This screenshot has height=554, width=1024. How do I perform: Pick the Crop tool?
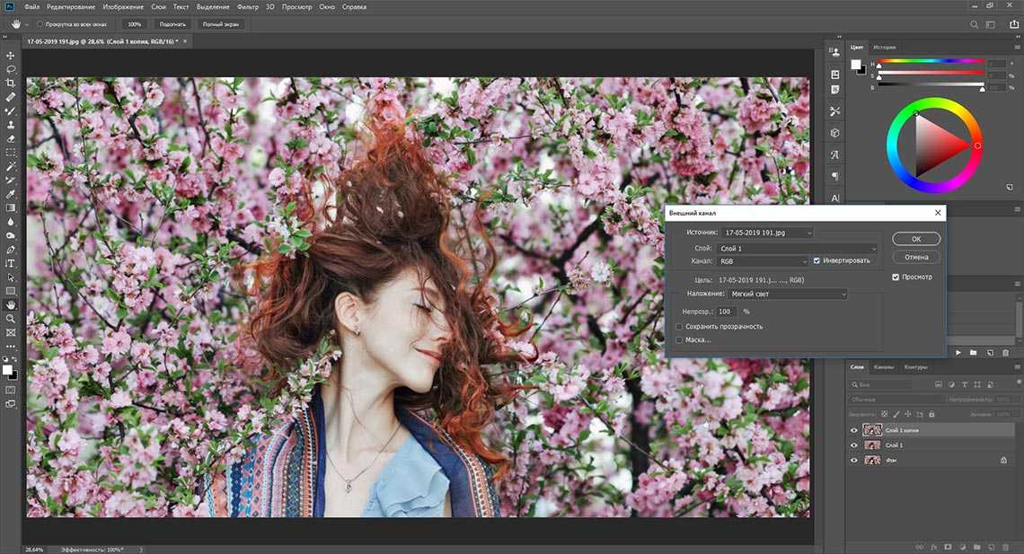(11, 83)
